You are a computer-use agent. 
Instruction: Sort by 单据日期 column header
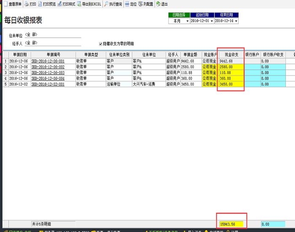(x=19, y=55)
